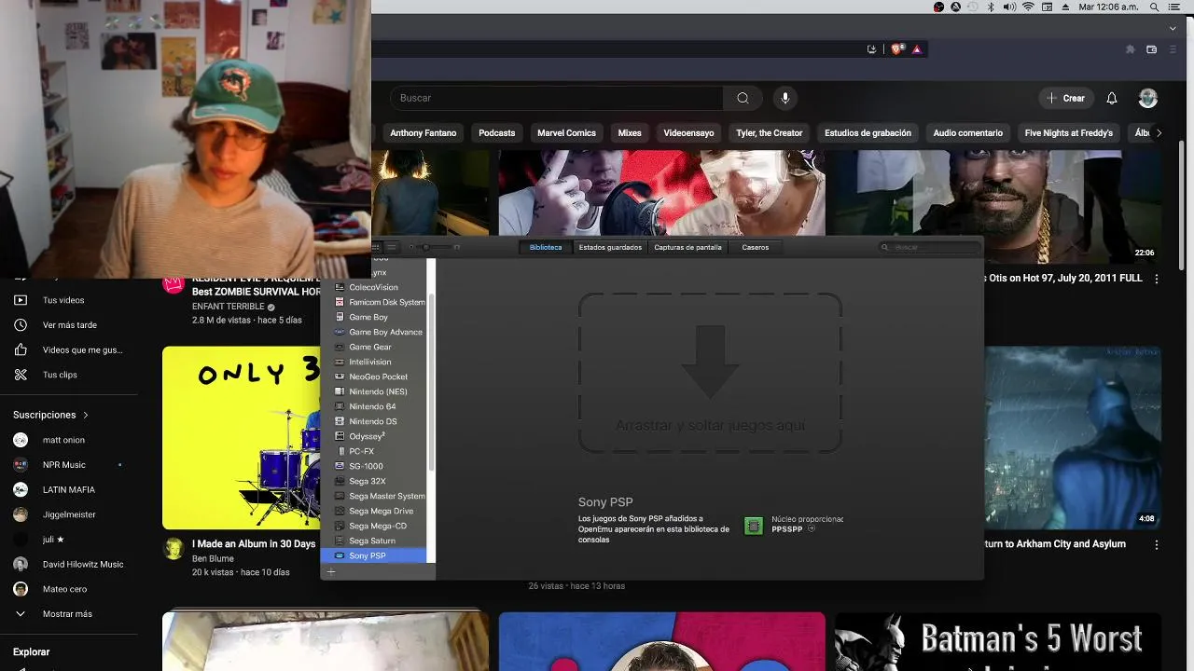
Task: Open the YouTube notifications bell
Action: click(x=1112, y=98)
